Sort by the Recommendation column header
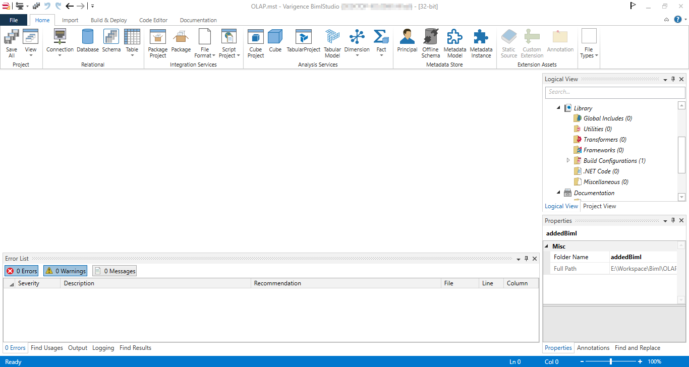This screenshot has width=689, height=367. tap(346, 283)
